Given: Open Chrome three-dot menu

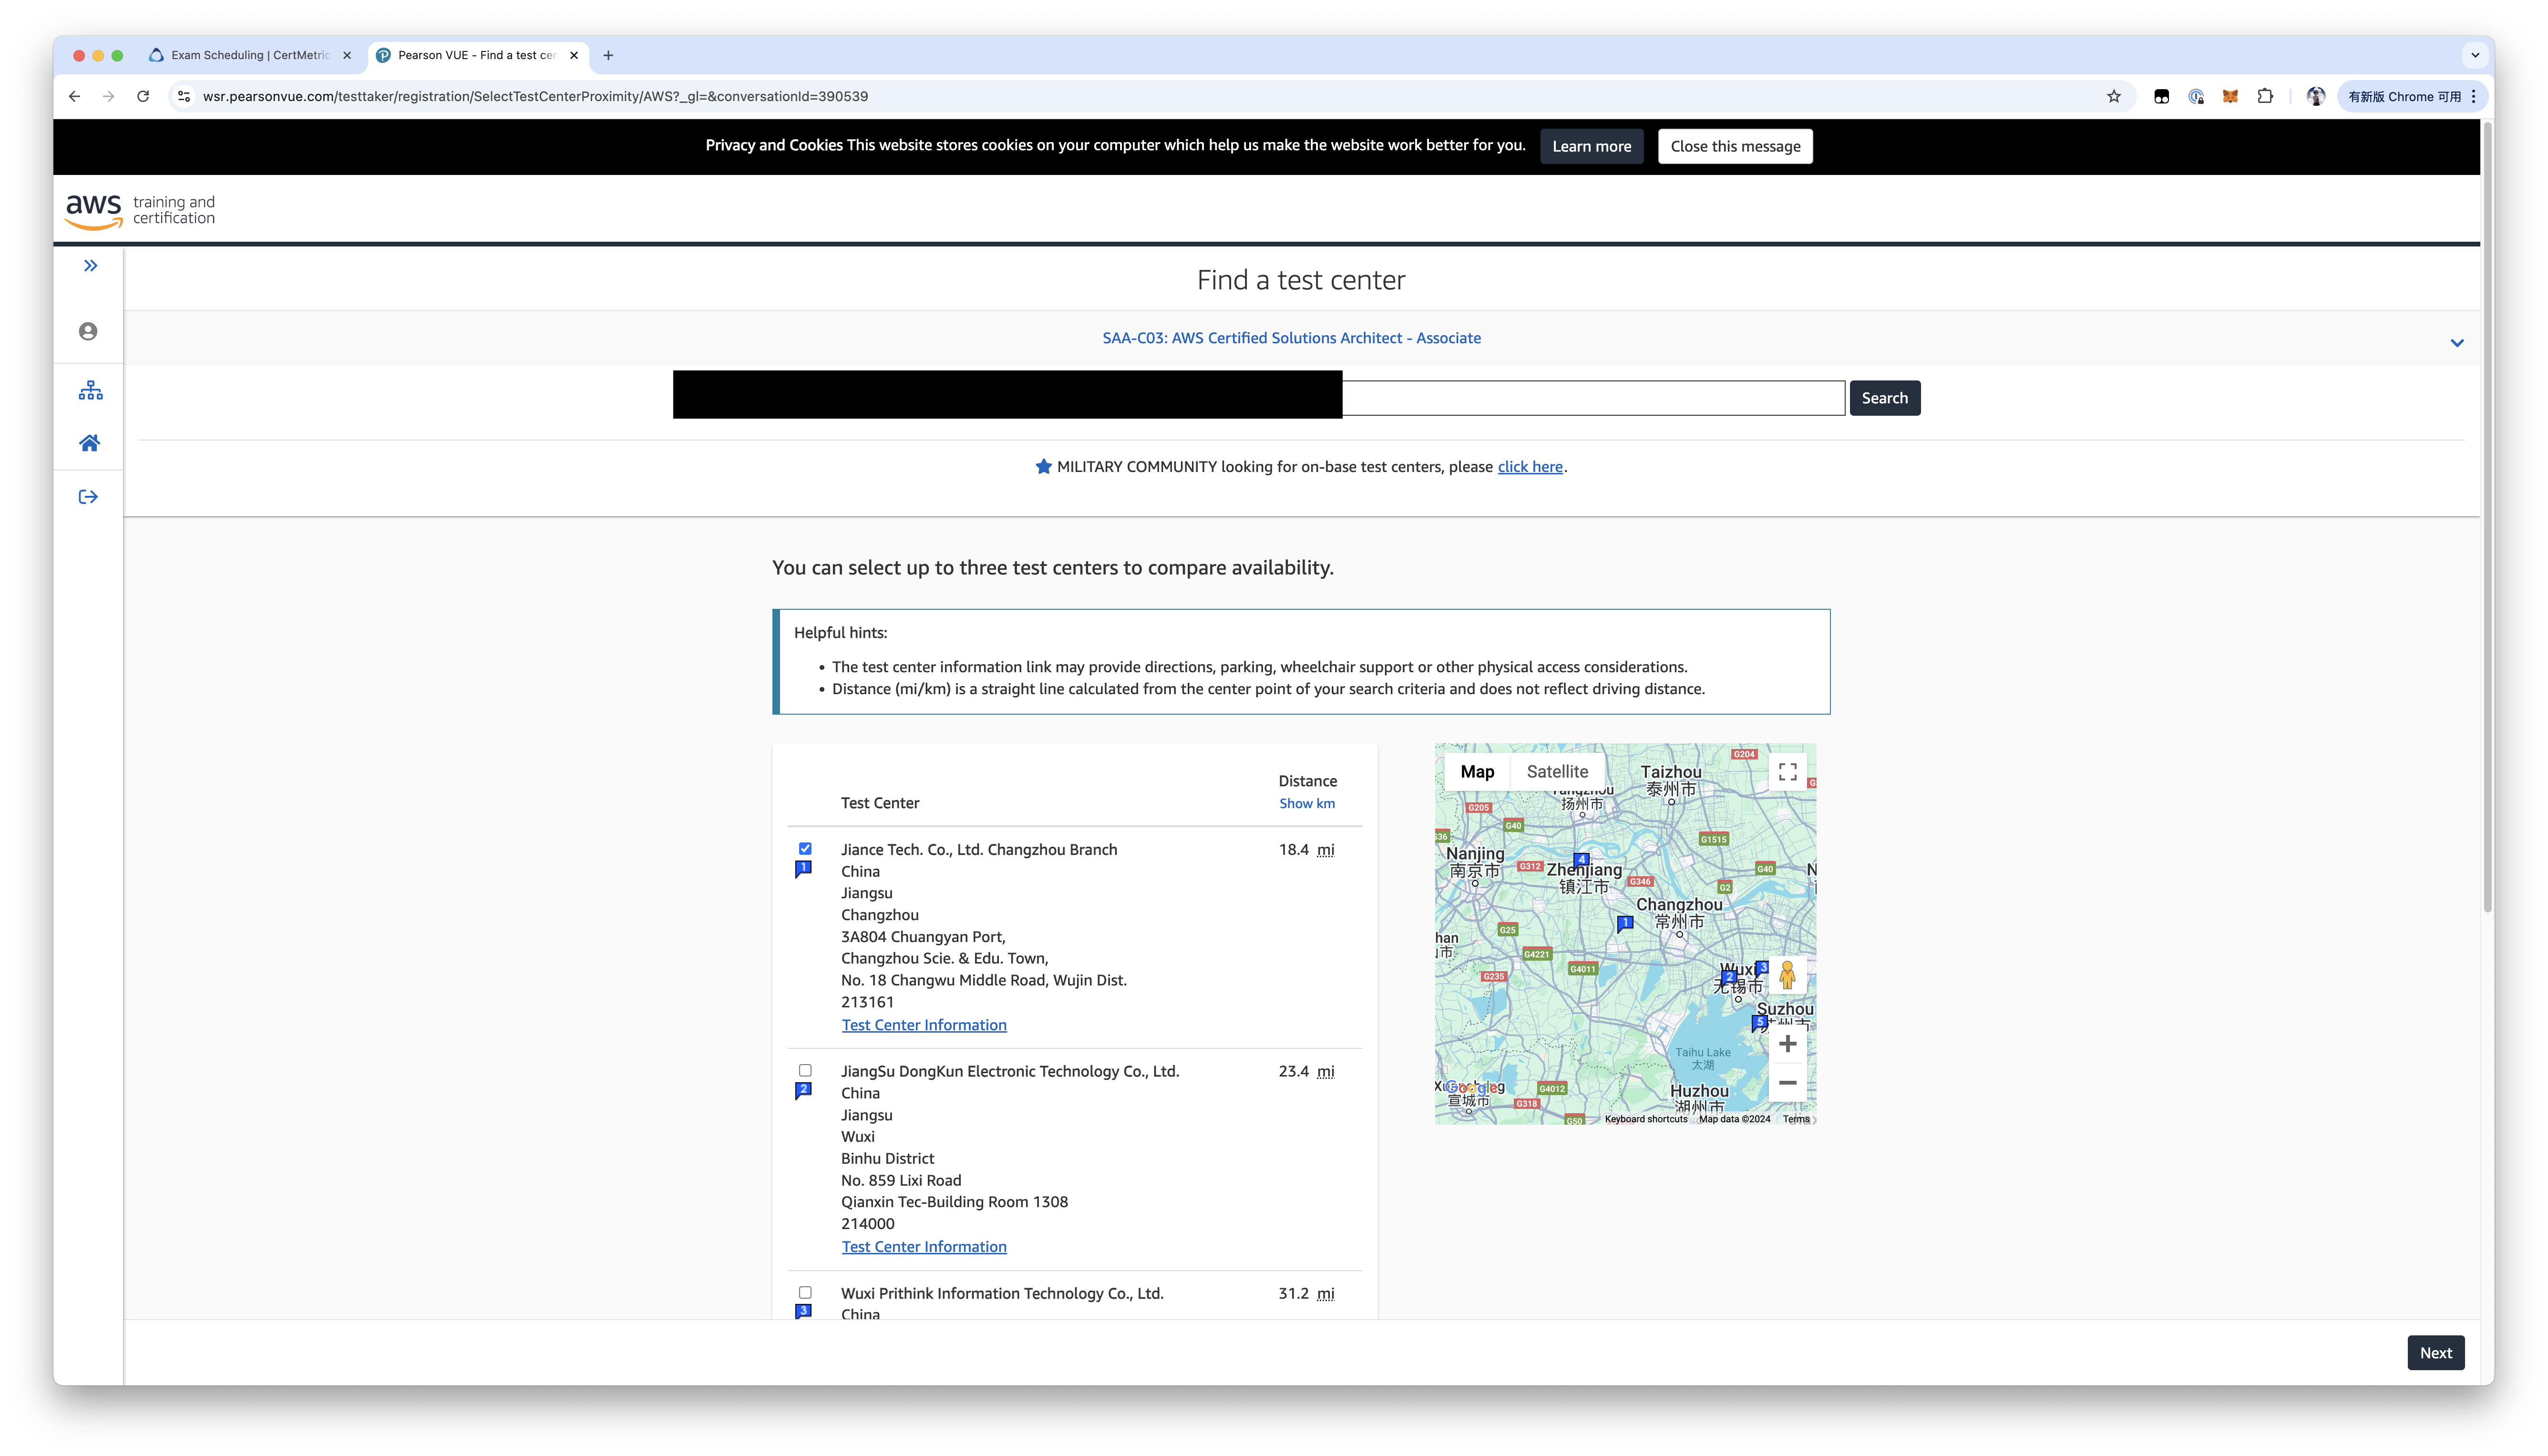Looking at the screenshot, I should pos(2473,97).
